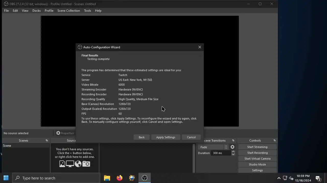The width and height of the screenshot is (327, 183).
Task: Click the 'US East: New York, NY (50)' value
Action: pos(135,80)
